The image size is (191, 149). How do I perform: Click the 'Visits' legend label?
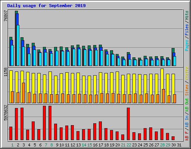point(187,73)
